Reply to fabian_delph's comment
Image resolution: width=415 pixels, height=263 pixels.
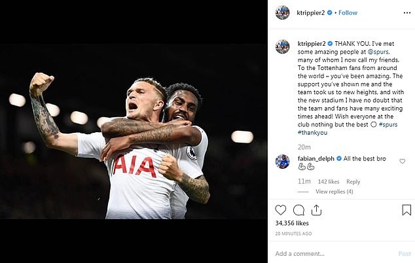click(x=353, y=182)
